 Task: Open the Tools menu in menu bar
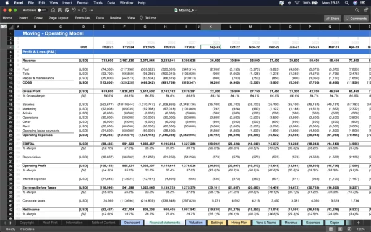[98, 3]
